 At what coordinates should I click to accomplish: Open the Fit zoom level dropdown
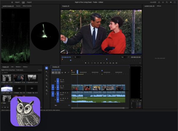tap(77, 57)
